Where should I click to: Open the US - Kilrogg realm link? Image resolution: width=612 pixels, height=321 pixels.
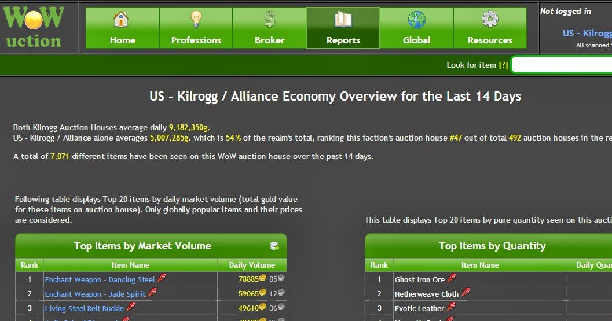click(587, 33)
